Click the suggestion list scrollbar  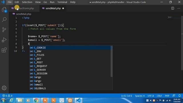click(x=112, y=61)
